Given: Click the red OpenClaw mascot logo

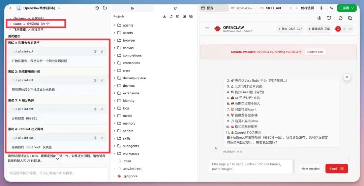Looking at the screenshot, I should (x=217, y=29).
